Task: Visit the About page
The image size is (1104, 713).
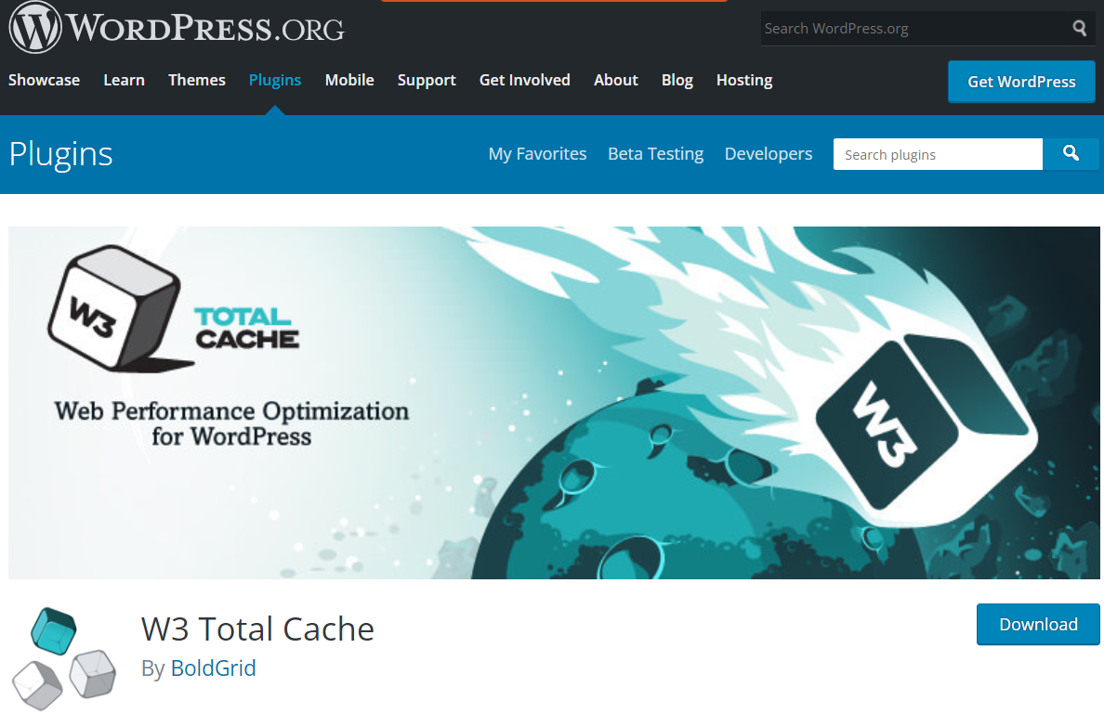Action: click(x=616, y=80)
